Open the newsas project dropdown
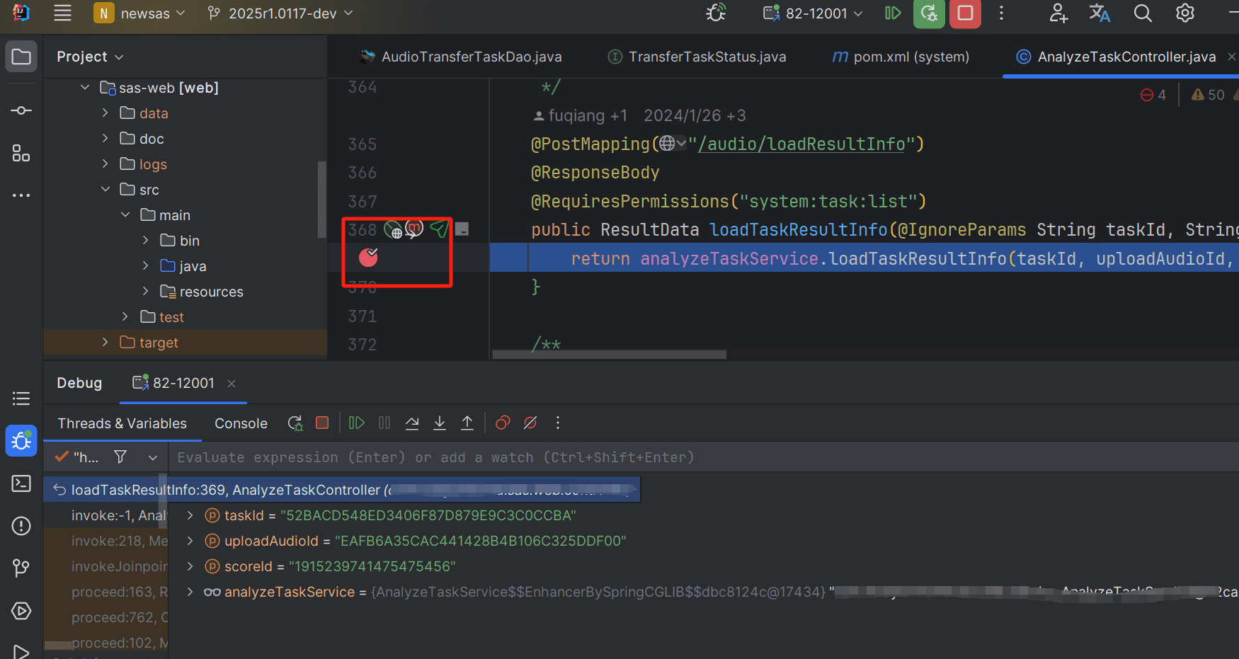Image resolution: width=1239 pixels, height=659 pixels. 139,13
